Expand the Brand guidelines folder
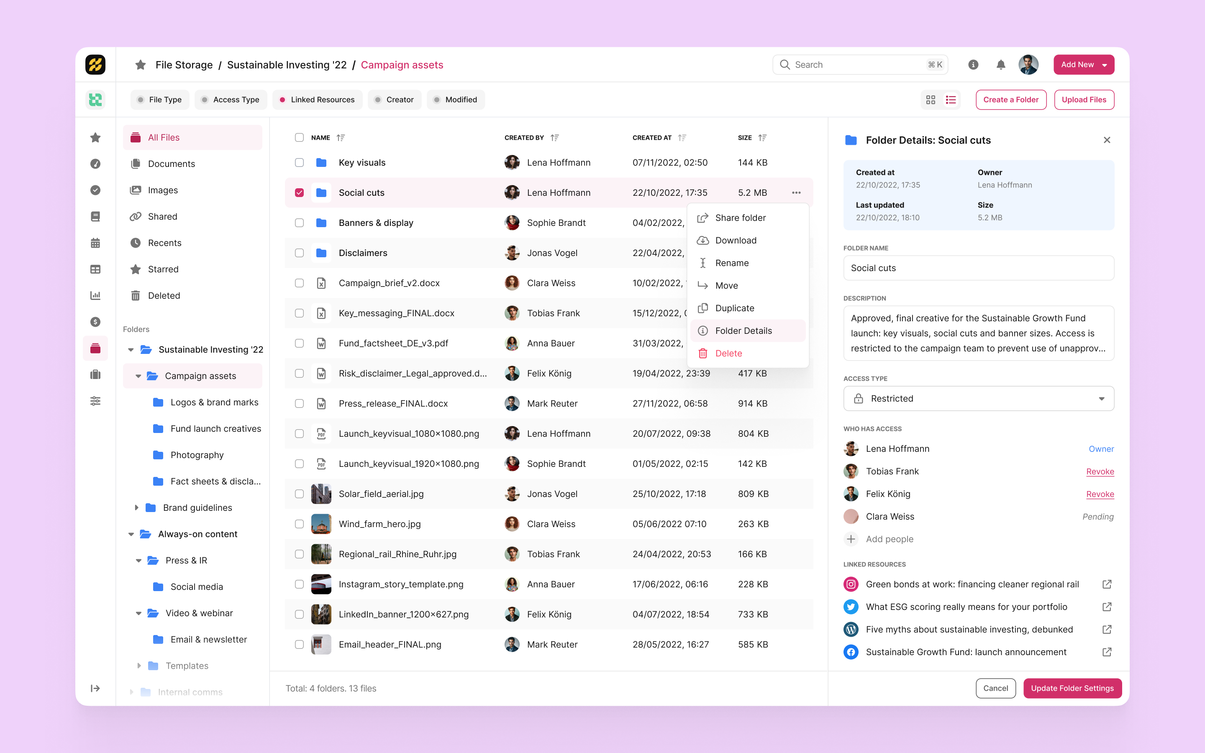The height and width of the screenshot is (753, 1205). tap(136, 507)
